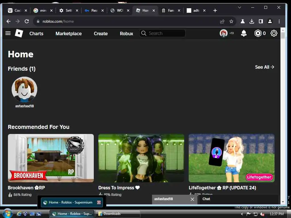Click the Brookhaven RP title
The width and height of the screenshot is (291, 218).
point(26,188)
